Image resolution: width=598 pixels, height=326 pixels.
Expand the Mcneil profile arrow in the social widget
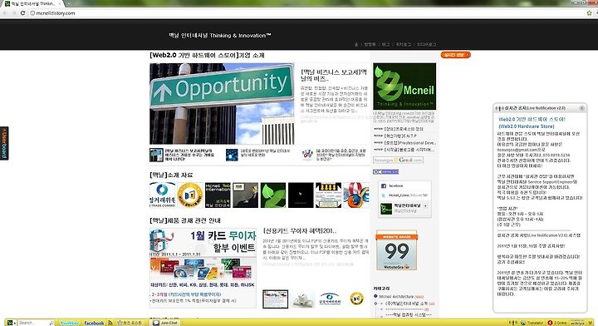(x=425, y=205)
